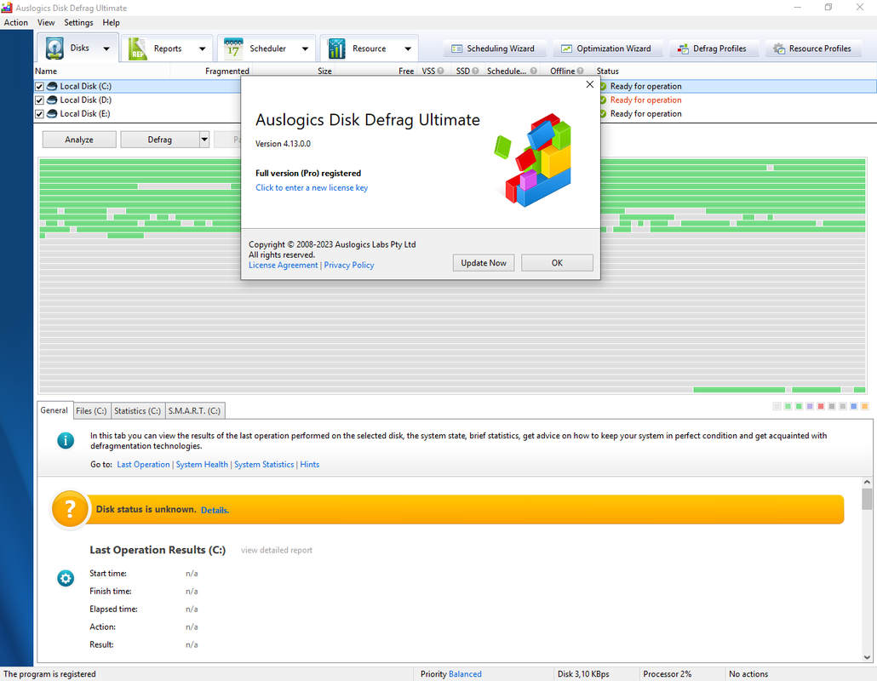Click the help icon beside Schedule column
The width and height of the screenshot is (877, 681).
534,71
